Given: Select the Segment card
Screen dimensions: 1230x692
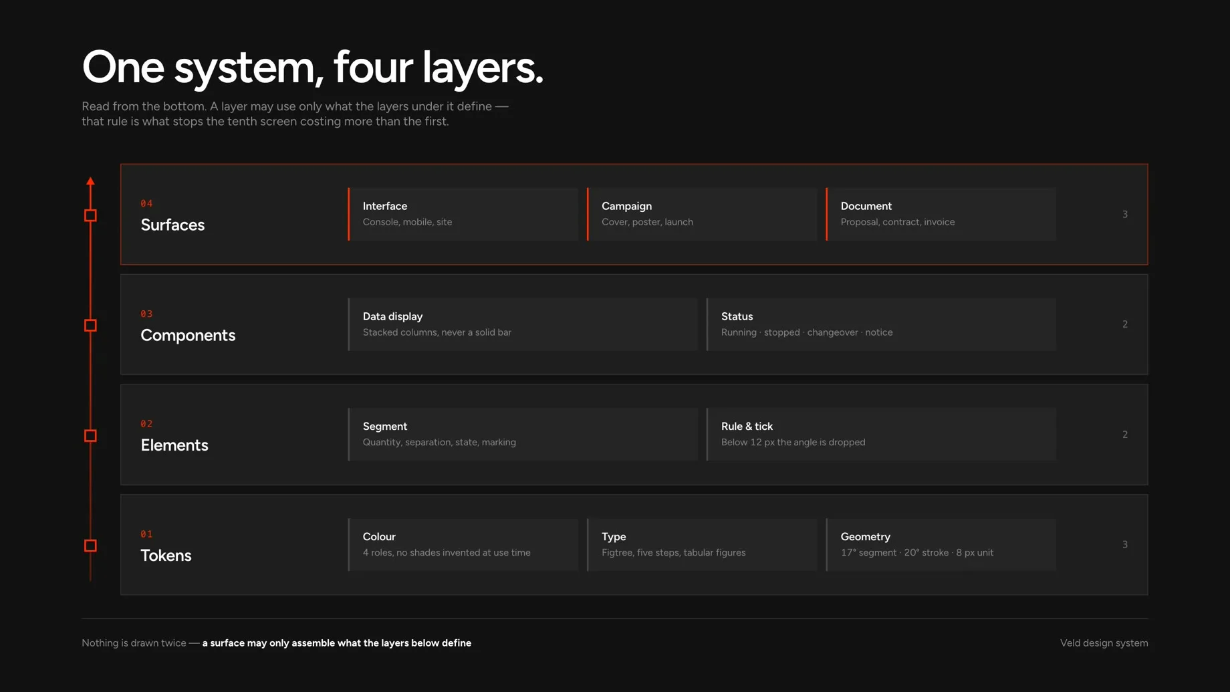Looking at the screenshot, I should click(523, 435).
